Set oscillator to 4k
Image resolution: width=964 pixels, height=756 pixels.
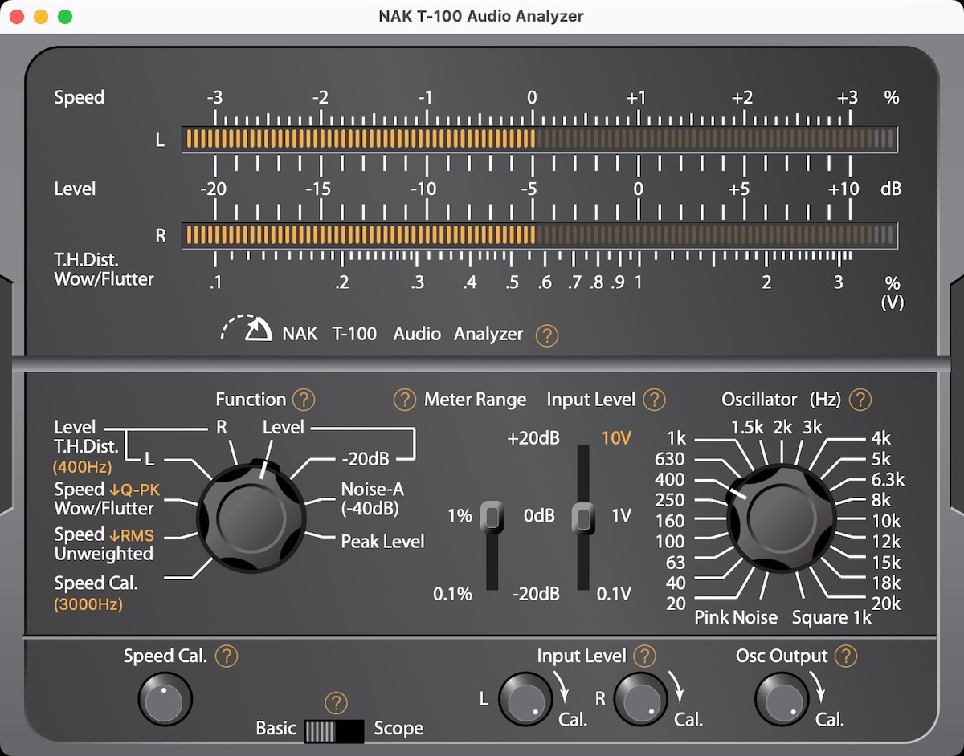[881, 439]
